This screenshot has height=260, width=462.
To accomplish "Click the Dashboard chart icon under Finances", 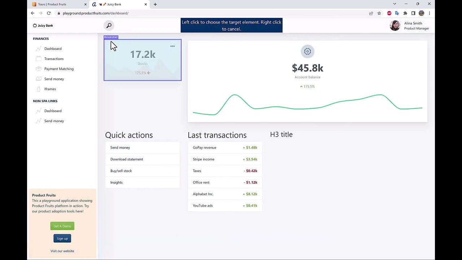I will 39,49.
